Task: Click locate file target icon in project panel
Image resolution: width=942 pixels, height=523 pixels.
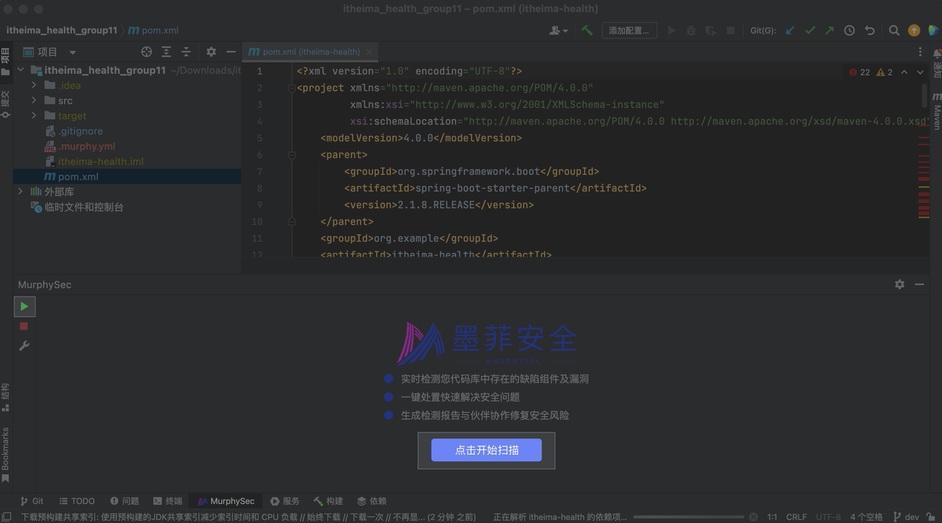Action: pyautogui.click(x=146, y=51)
